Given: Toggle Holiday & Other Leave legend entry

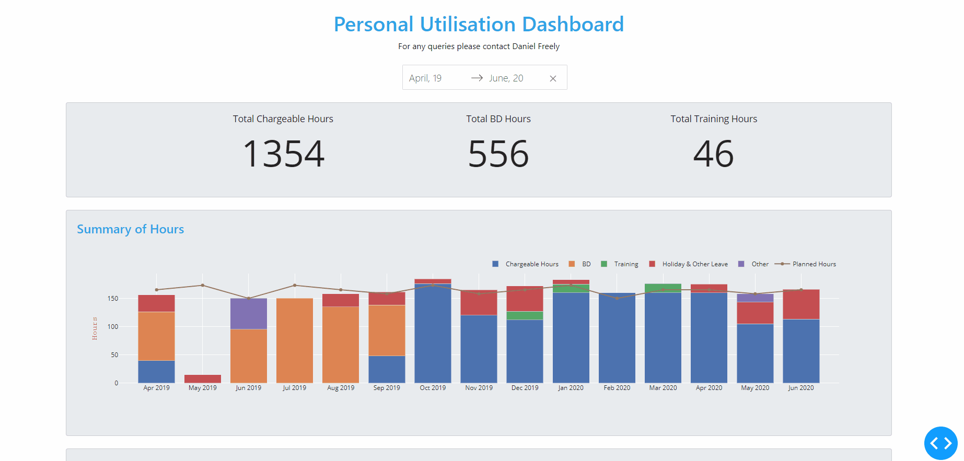Looking at the screenshot, I should (689, 264).
